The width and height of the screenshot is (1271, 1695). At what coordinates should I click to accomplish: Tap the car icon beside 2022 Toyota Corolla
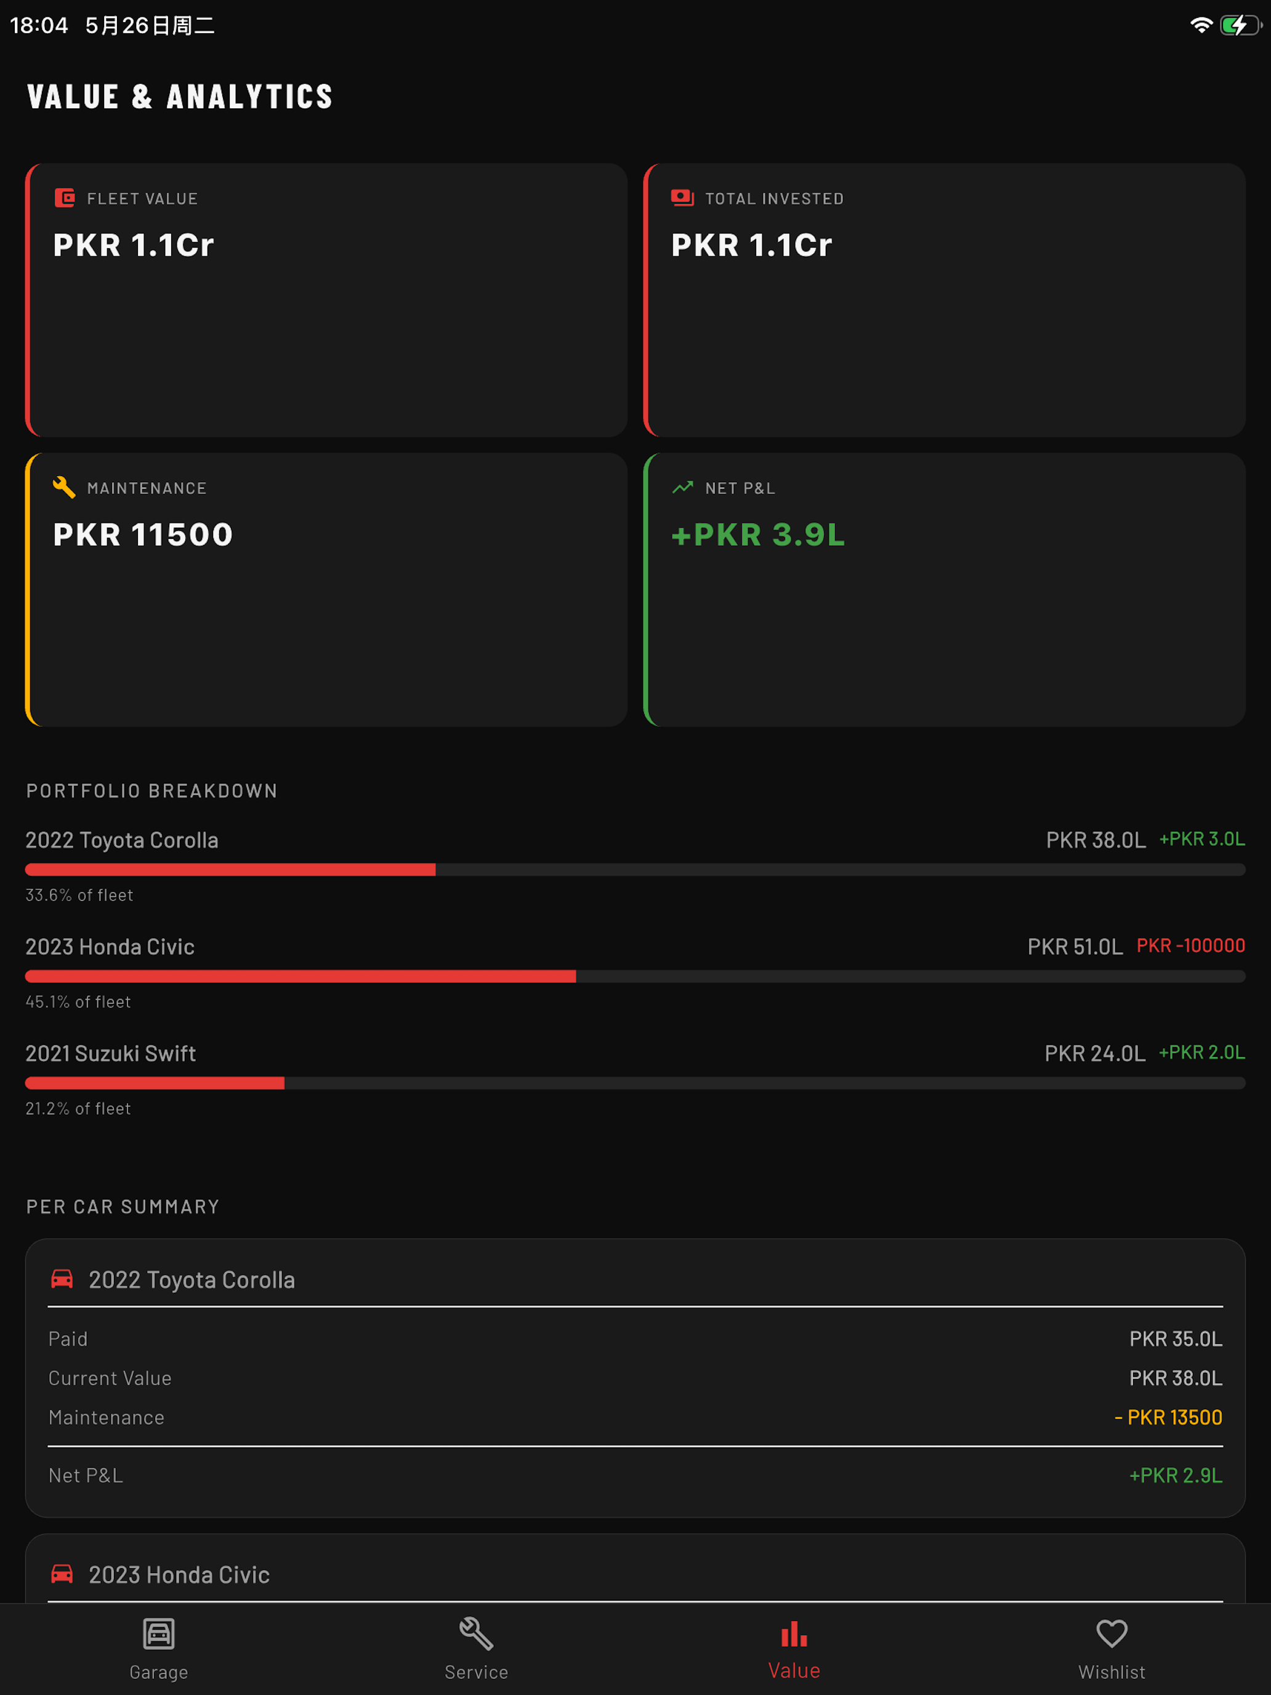[x=62, y=1279]
